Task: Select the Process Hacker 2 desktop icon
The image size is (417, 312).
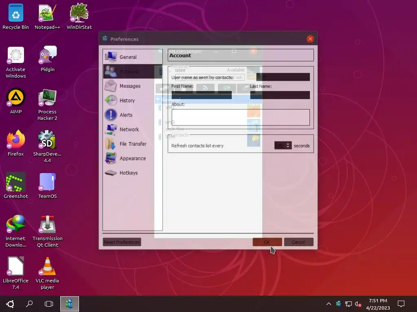Action: (47, 104)
